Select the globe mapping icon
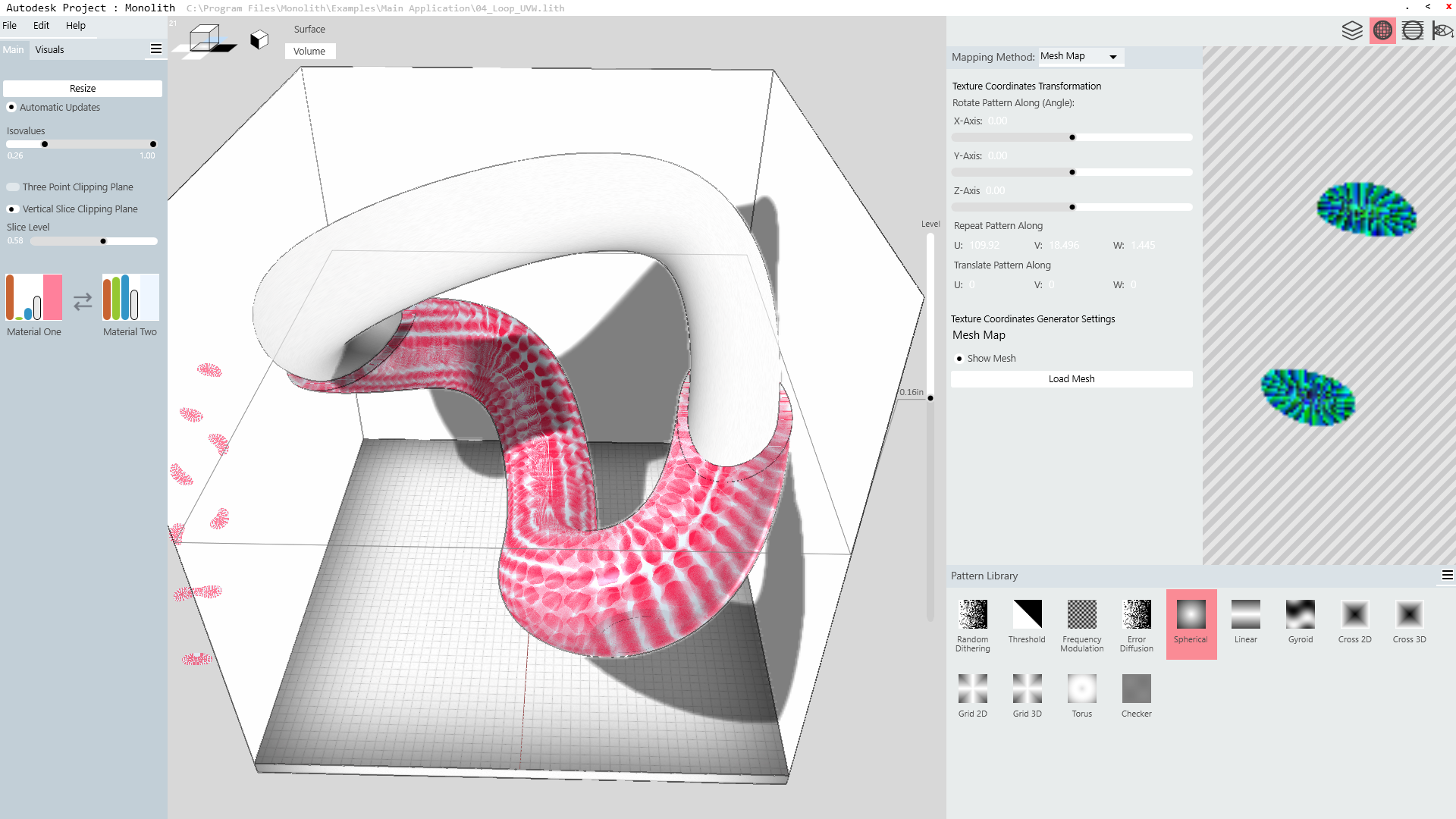This screenshot has width=1456, height=819. coord(1382,30)
